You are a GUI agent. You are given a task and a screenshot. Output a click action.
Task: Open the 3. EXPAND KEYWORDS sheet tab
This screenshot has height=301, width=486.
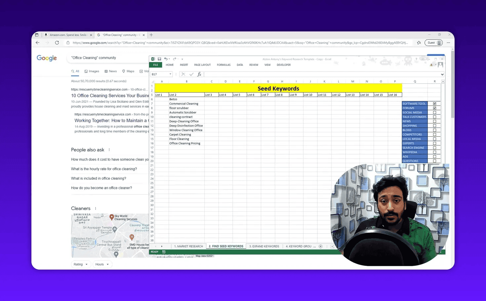pyautogui.click(x=264, y=246)
